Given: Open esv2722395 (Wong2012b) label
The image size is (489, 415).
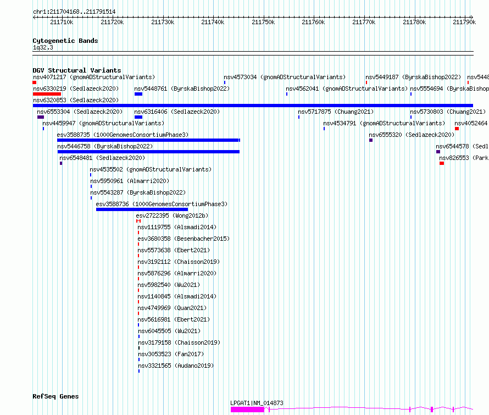Looking at the screenshot, I should (172, 215).
